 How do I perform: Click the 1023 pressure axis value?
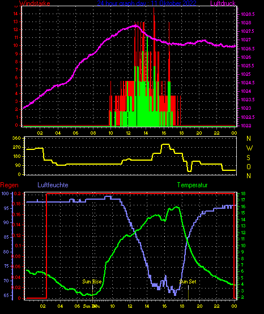[x=246, y=108]
